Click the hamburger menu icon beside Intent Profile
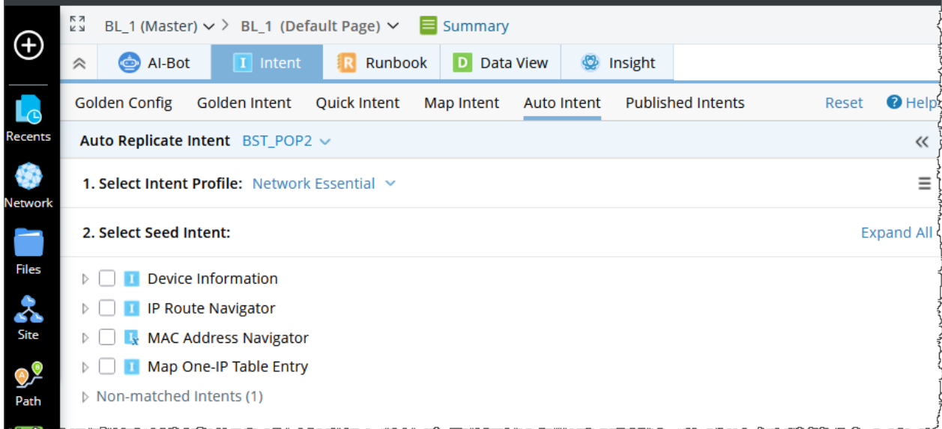Image resolution: width=942 pixels, height=429 pixels. coord(925,183)
